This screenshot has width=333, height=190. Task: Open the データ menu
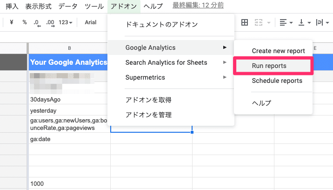[69, 6]
